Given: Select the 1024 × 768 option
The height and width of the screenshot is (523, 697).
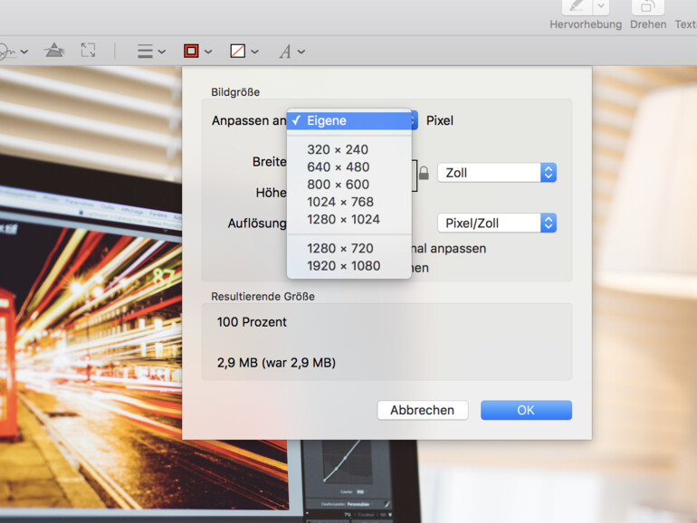Looking at the screenshot, I should click(x=340, y=202).
